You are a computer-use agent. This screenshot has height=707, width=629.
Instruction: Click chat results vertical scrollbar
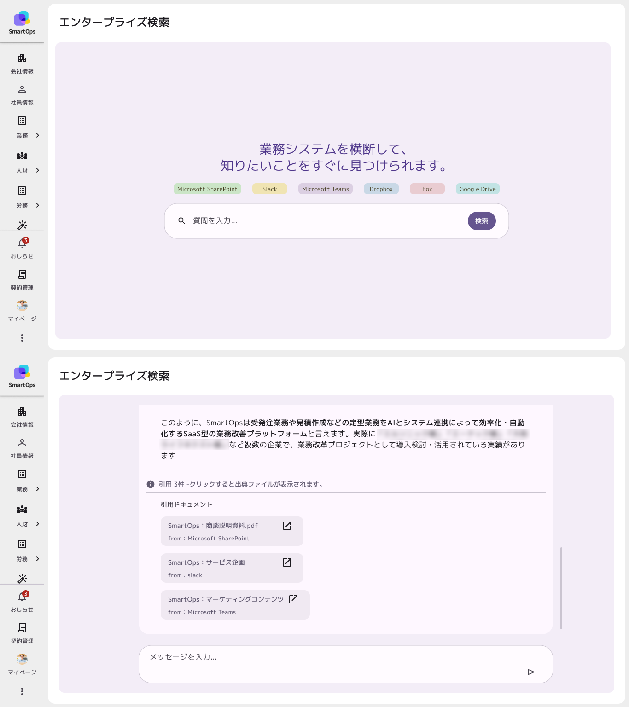click(x=561, y=588)
